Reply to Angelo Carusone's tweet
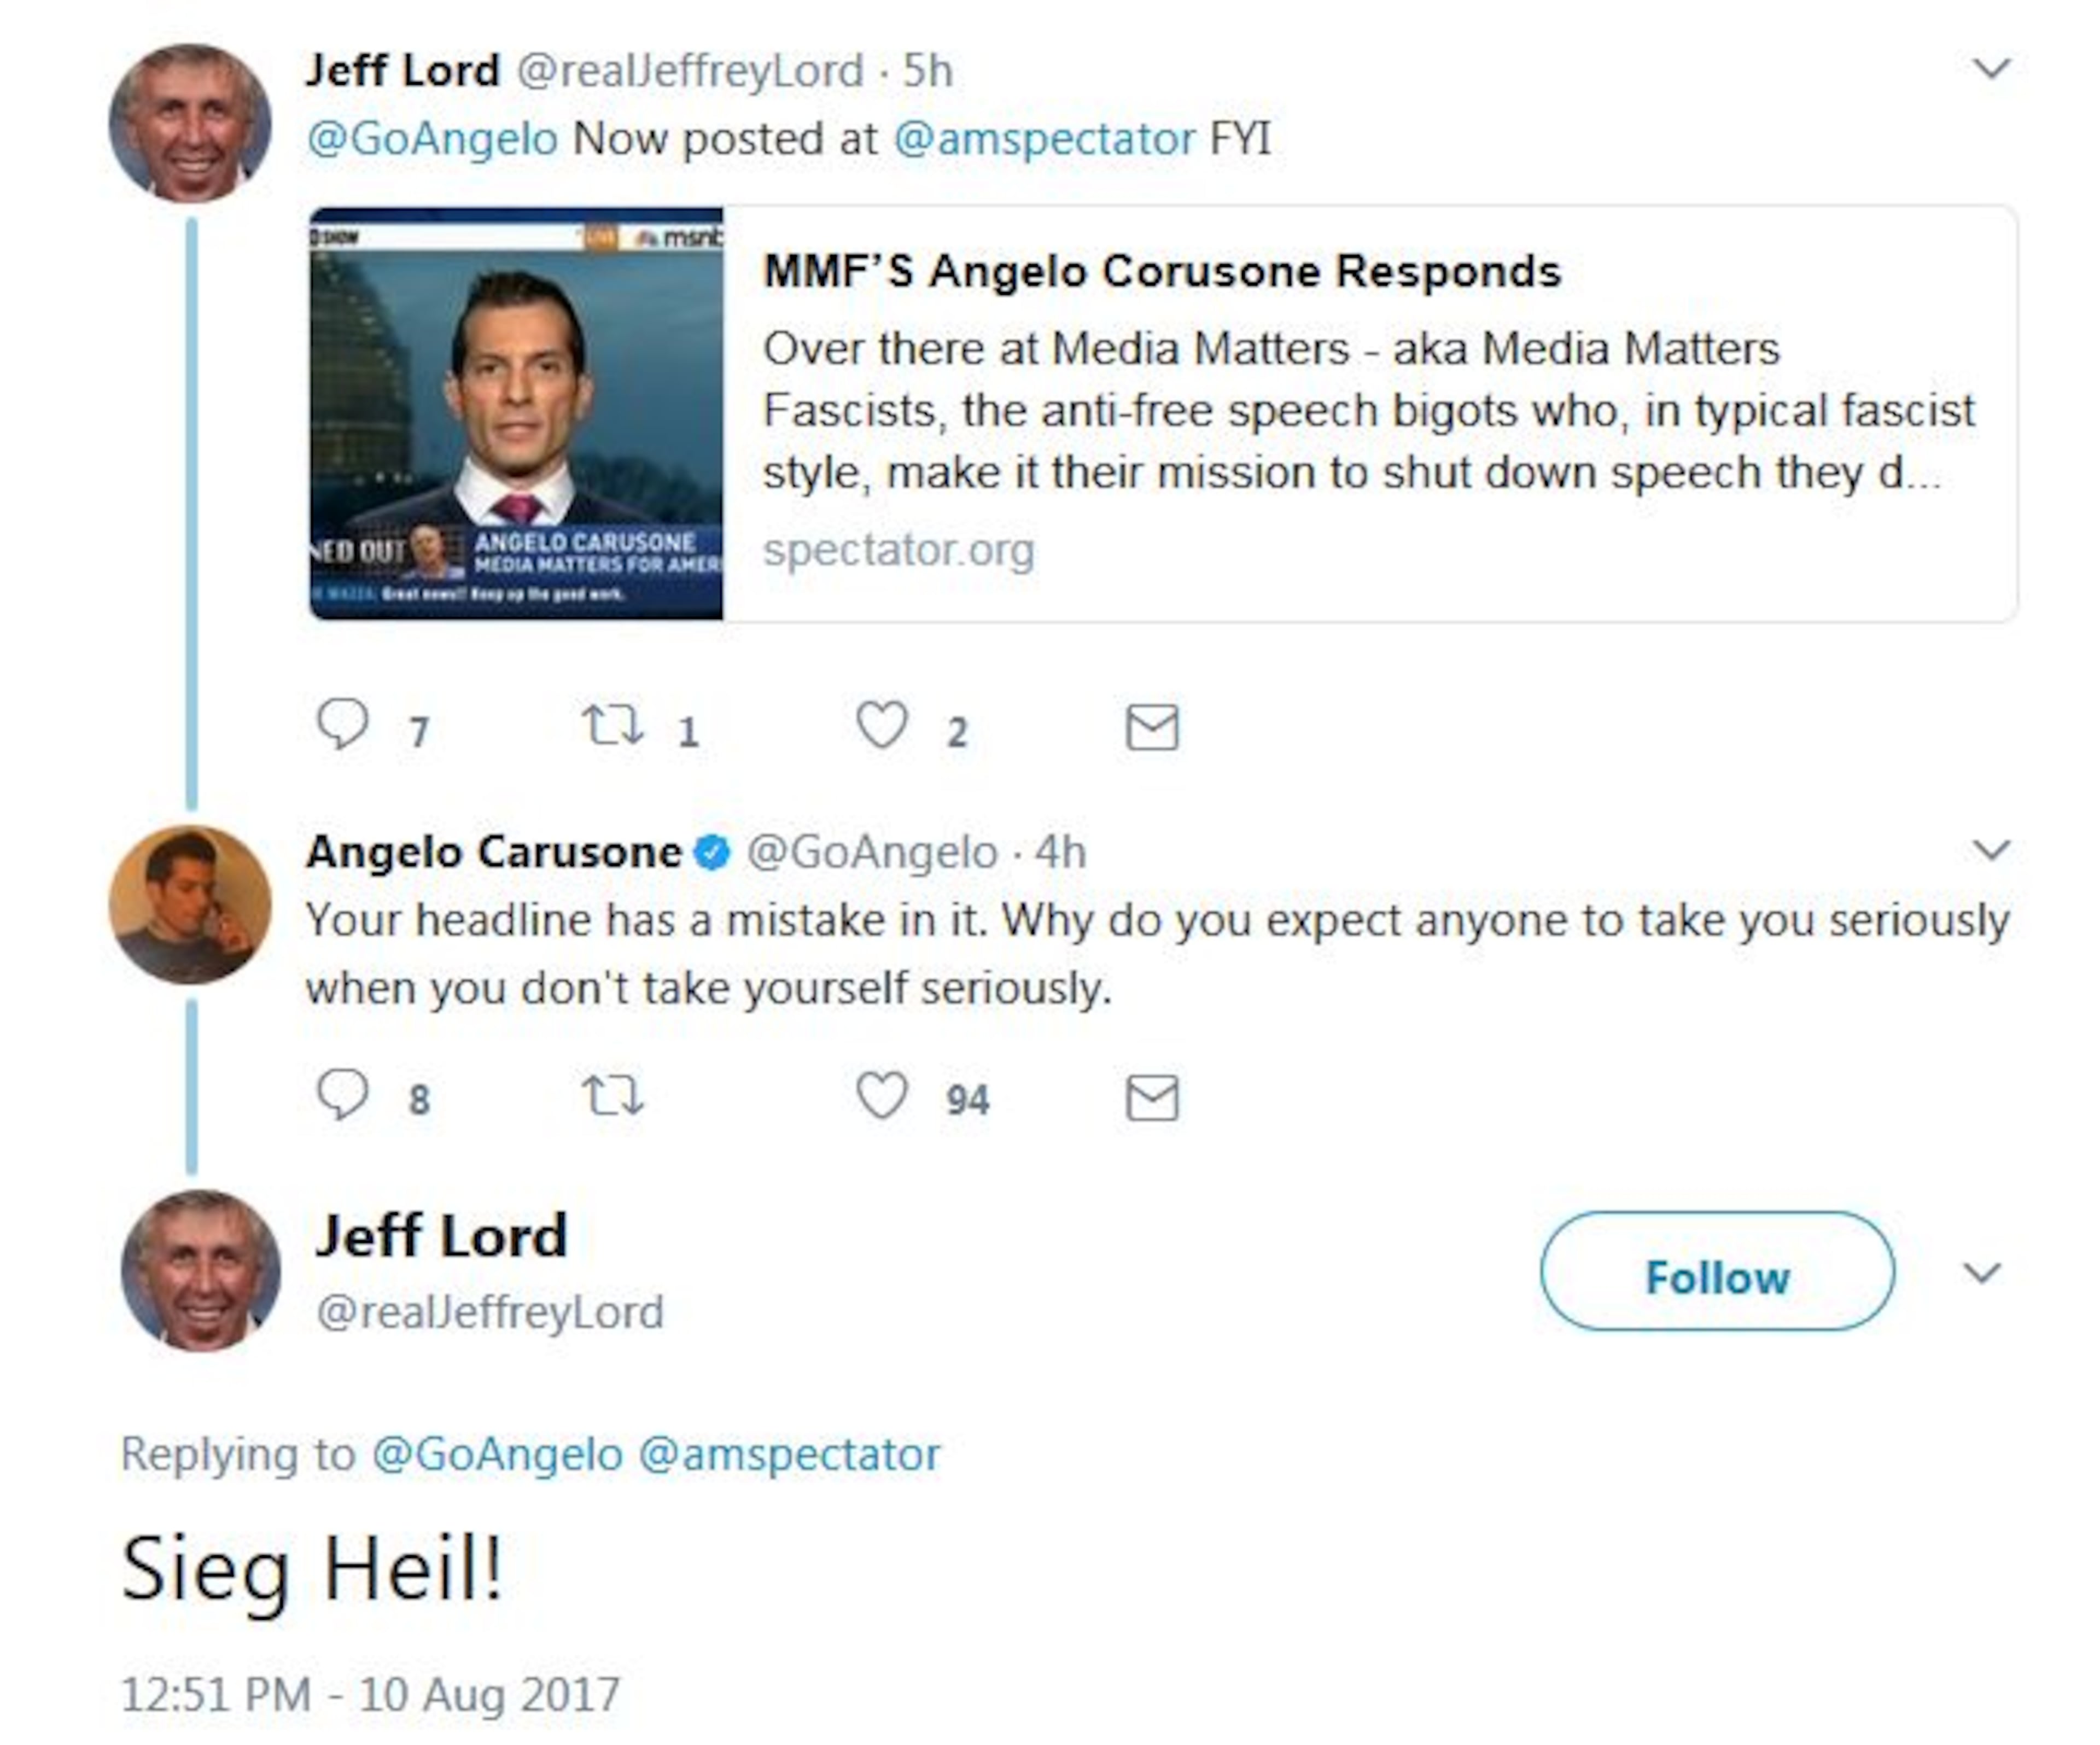Screen dimensions: 2100x1745 [343, 1095]
